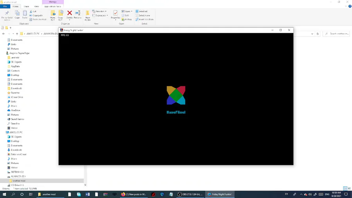Open address bar history dropdown
Screen dimensions: 352x198
(x=312, y=34)
